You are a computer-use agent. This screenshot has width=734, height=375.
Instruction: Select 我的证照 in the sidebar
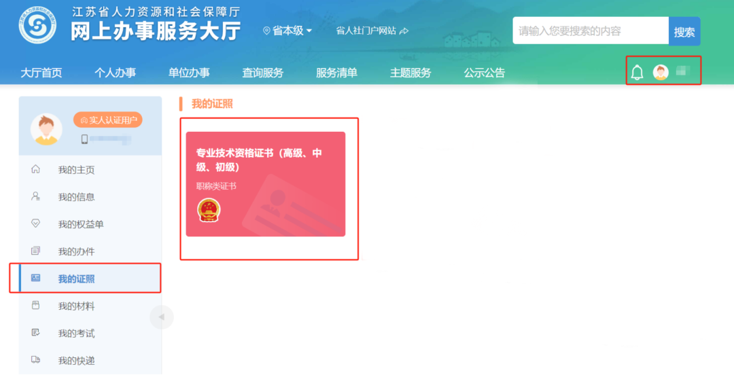coord(85,278)
